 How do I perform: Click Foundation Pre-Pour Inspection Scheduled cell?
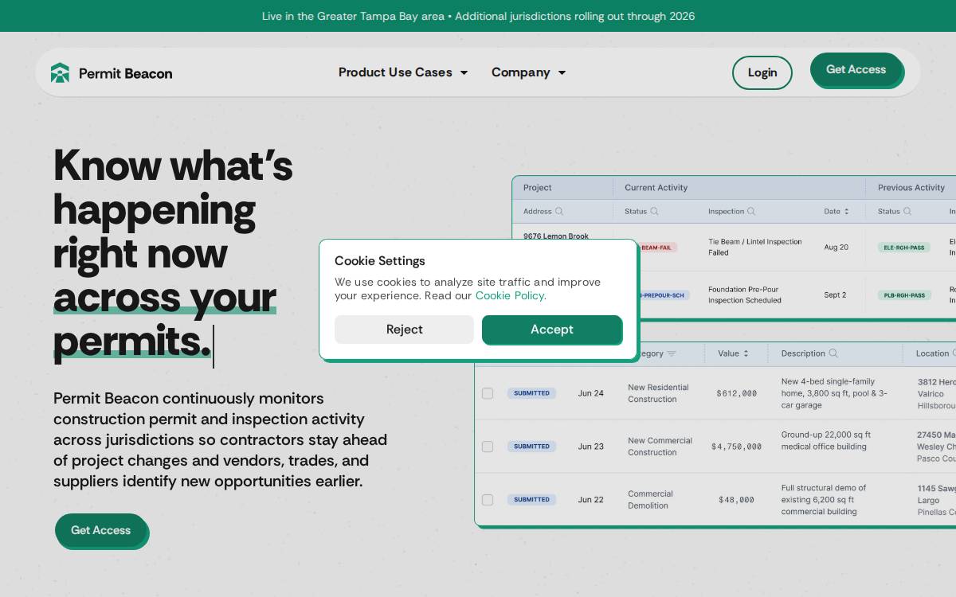(x=745, y=295)
